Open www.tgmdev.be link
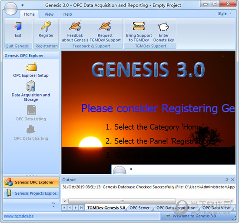The height and width of the screenshot is (223, 239). [19, 216]
